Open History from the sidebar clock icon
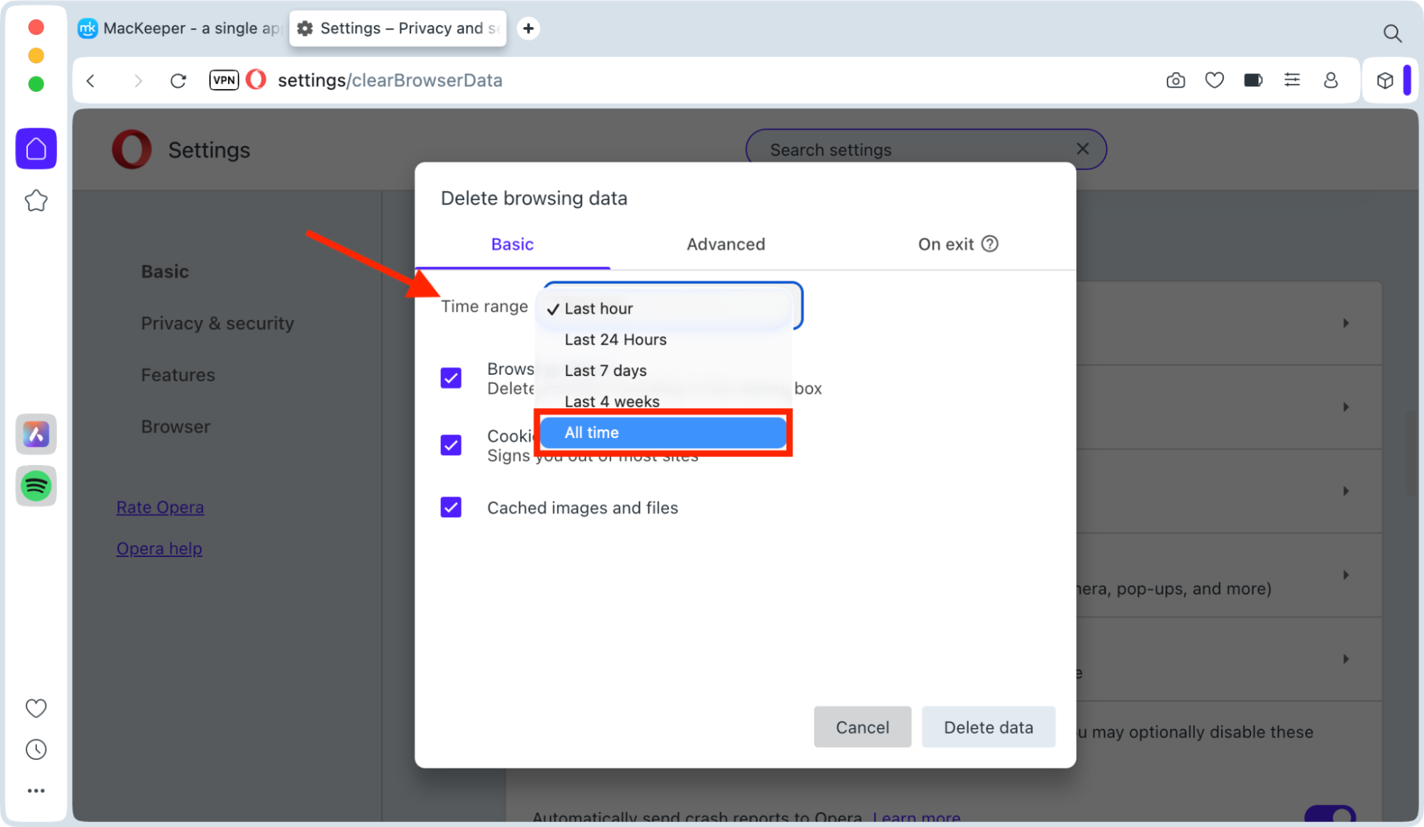The height and width of the screenshot is (827, 1424). [x=36, y=749]
